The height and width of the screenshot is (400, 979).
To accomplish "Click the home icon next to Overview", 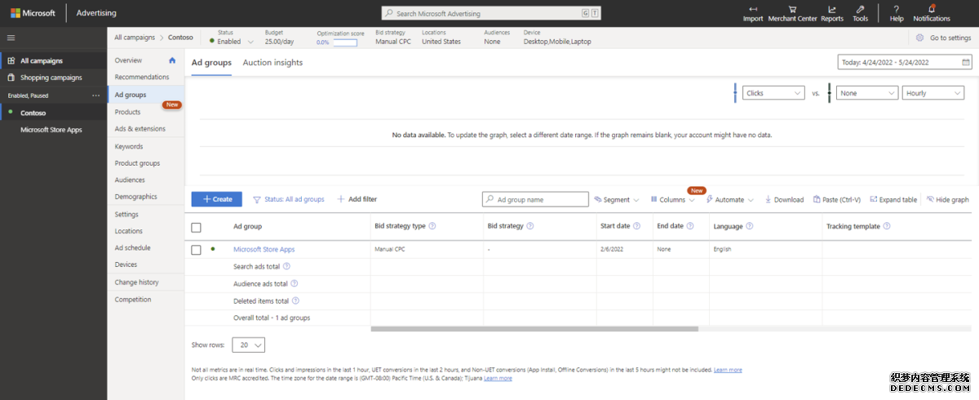I will [x=172, y=60].
